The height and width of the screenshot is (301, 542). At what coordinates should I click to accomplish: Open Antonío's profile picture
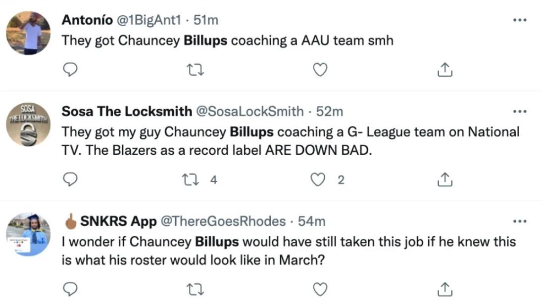tap(28, 33)
